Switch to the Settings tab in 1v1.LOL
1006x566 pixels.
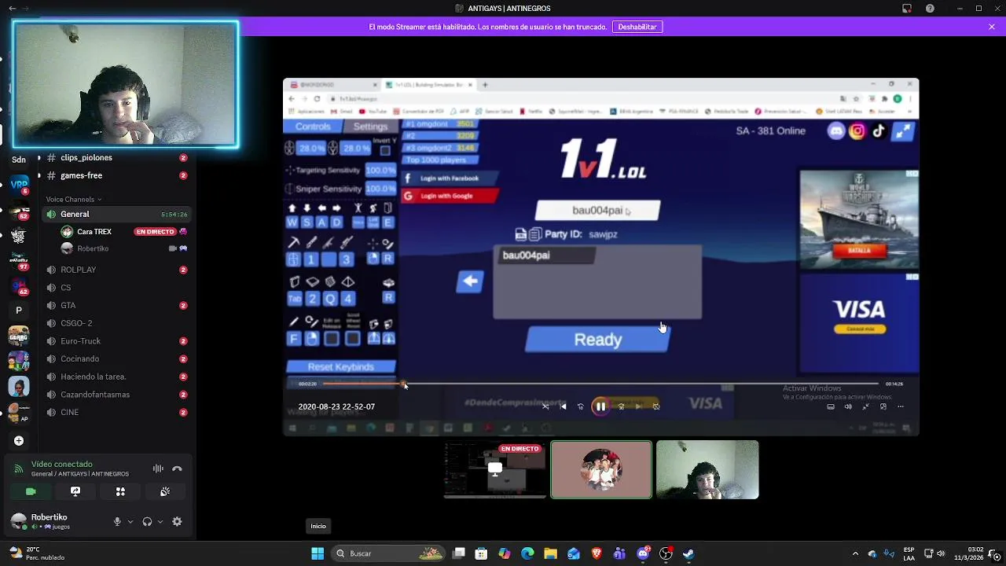click(x=370, y=127)
